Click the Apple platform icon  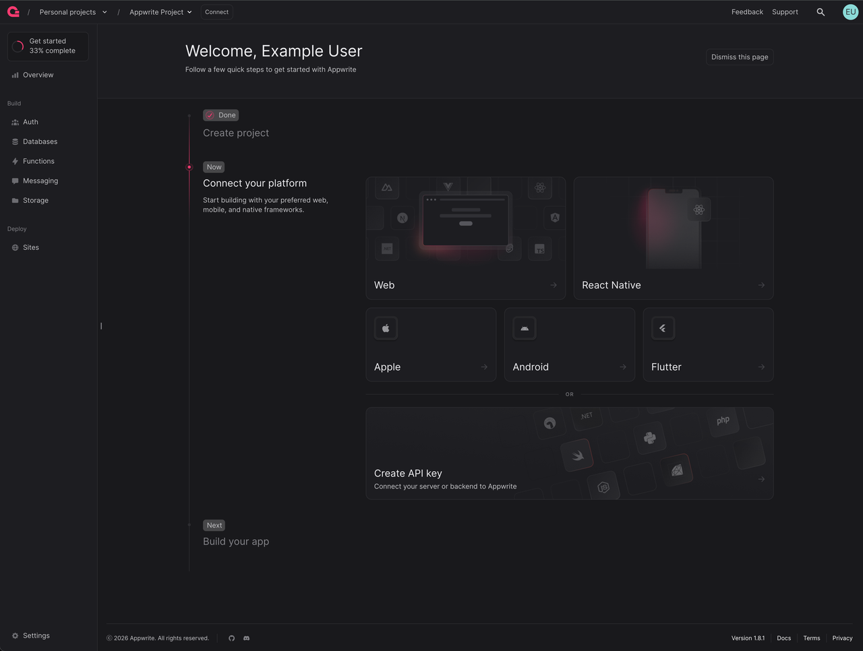[386, 328]
